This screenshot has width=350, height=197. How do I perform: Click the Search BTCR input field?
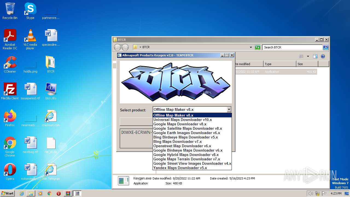[x=292, y=47]
